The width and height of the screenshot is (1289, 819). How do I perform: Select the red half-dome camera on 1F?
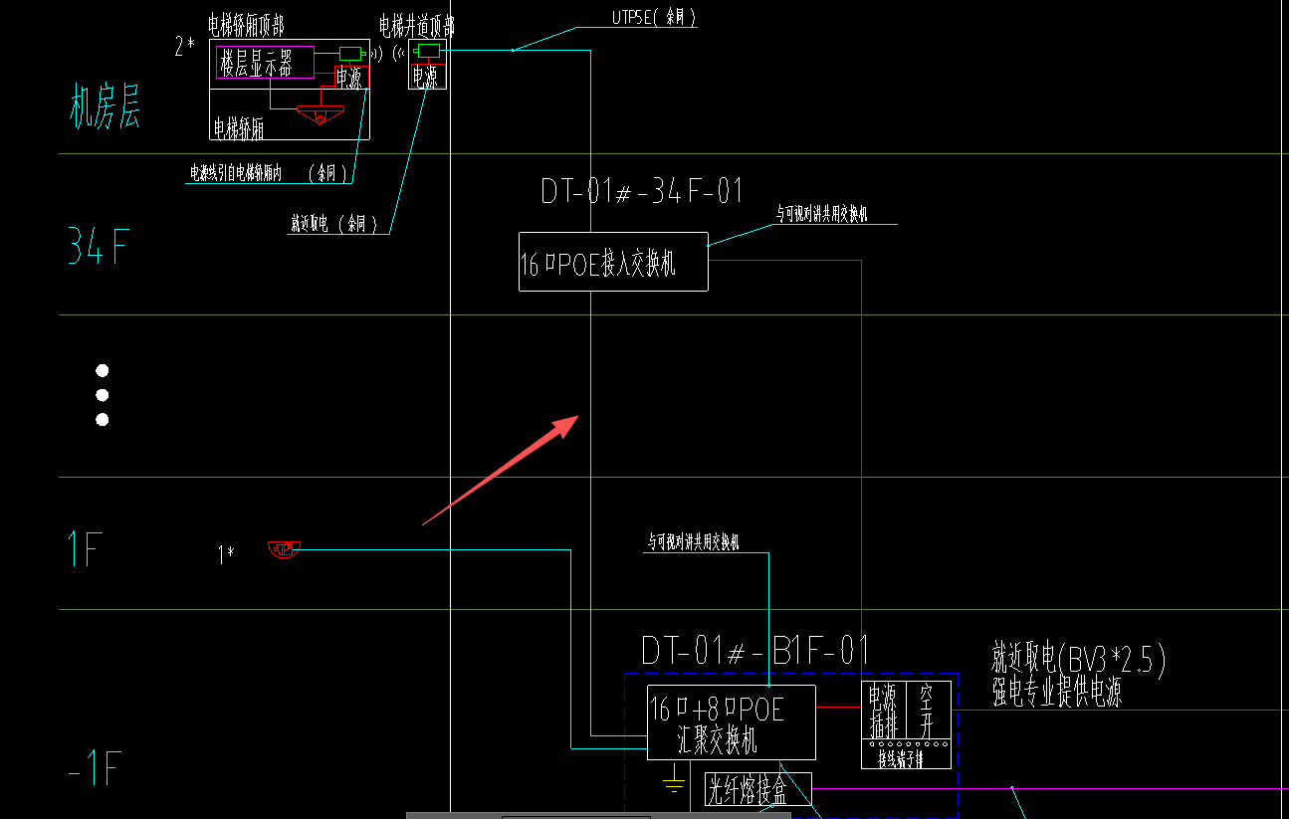[x=284, y=548]
